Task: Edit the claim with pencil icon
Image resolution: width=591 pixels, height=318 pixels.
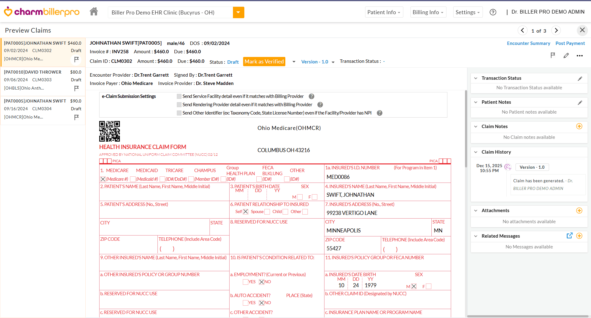Action: [566, 55]
